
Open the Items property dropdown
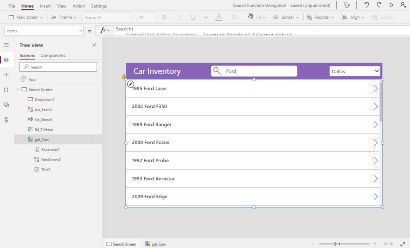tap(44, 30)
